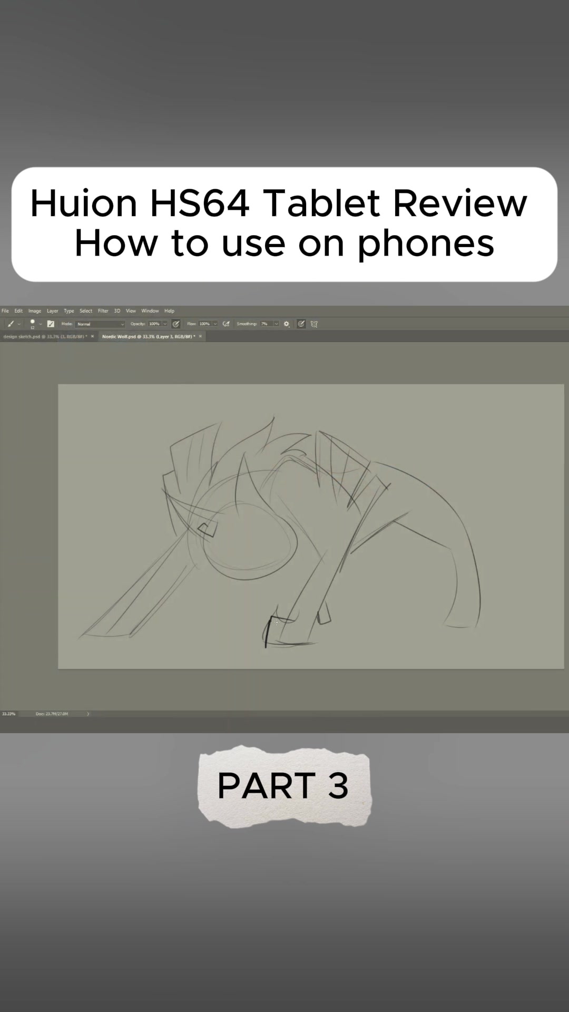Expand the Flow slider arrow

tap(215, 324)
